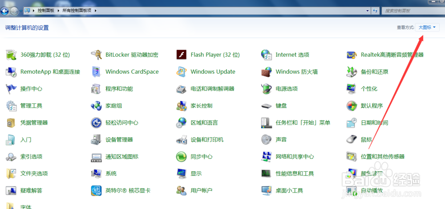
Task: Open 疑难解答 icon
Action: [12, 190]
